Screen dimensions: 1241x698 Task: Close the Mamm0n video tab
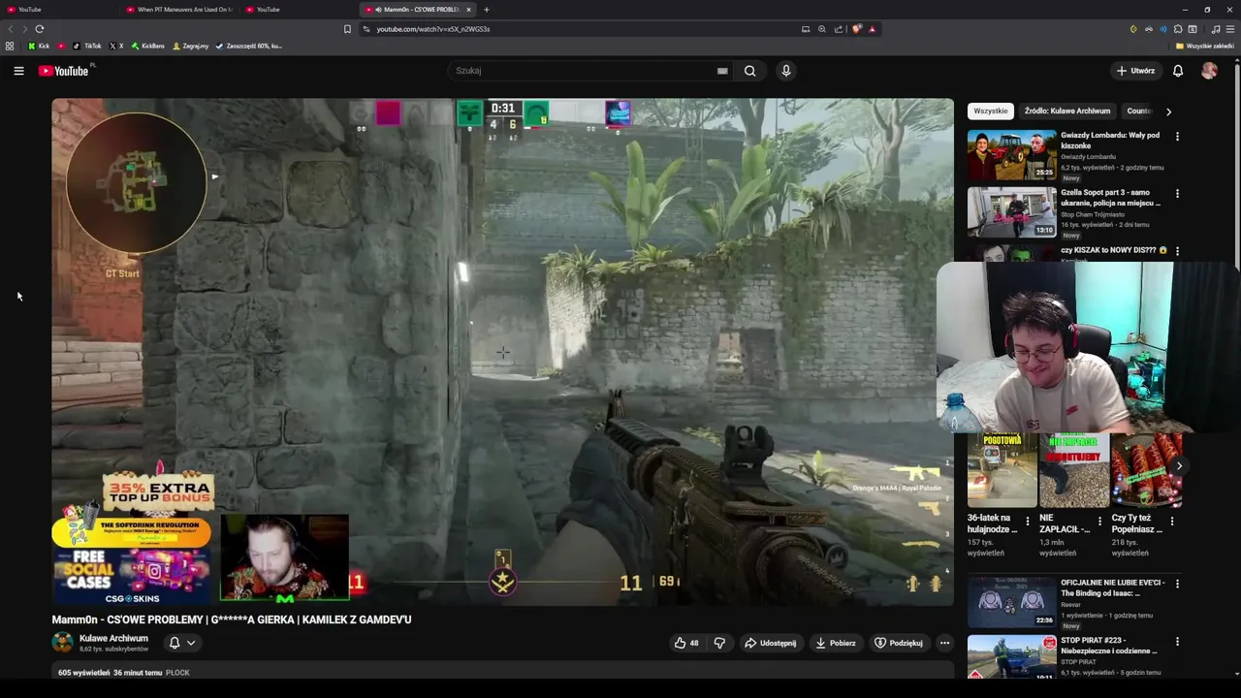(468, 10)
